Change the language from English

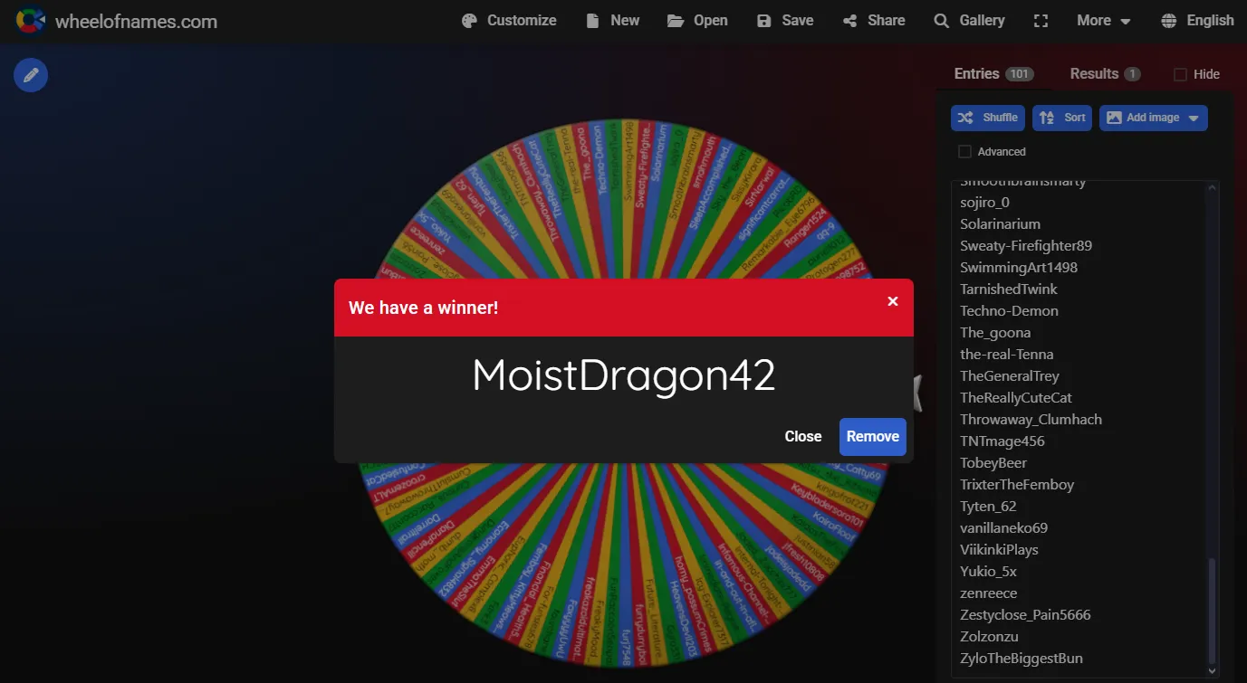point(1197,20)
